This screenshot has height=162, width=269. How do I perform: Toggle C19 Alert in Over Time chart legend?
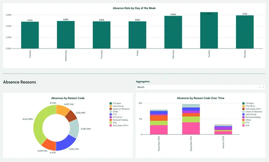tap(248, 103)
